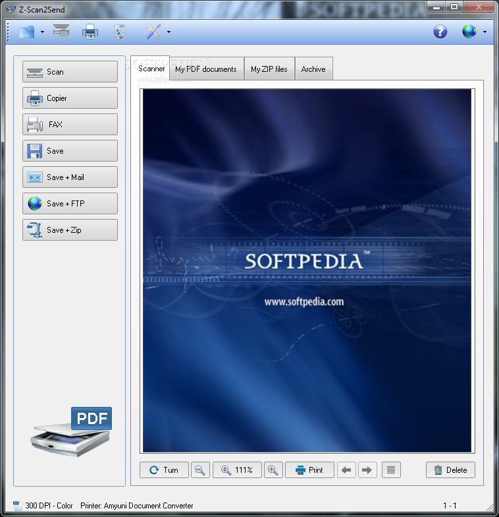
Task: Open the My ZIP files tab
Action: click(x=269, y=69)
